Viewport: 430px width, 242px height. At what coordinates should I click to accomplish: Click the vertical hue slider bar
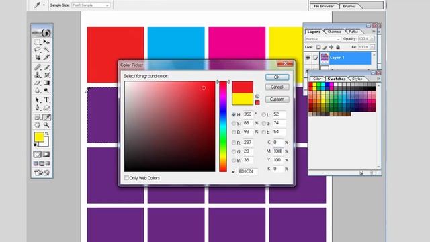(223, 126)
